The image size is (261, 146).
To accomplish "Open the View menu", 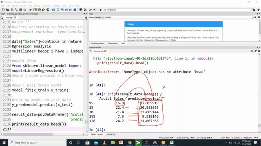I will pos(71,6).
